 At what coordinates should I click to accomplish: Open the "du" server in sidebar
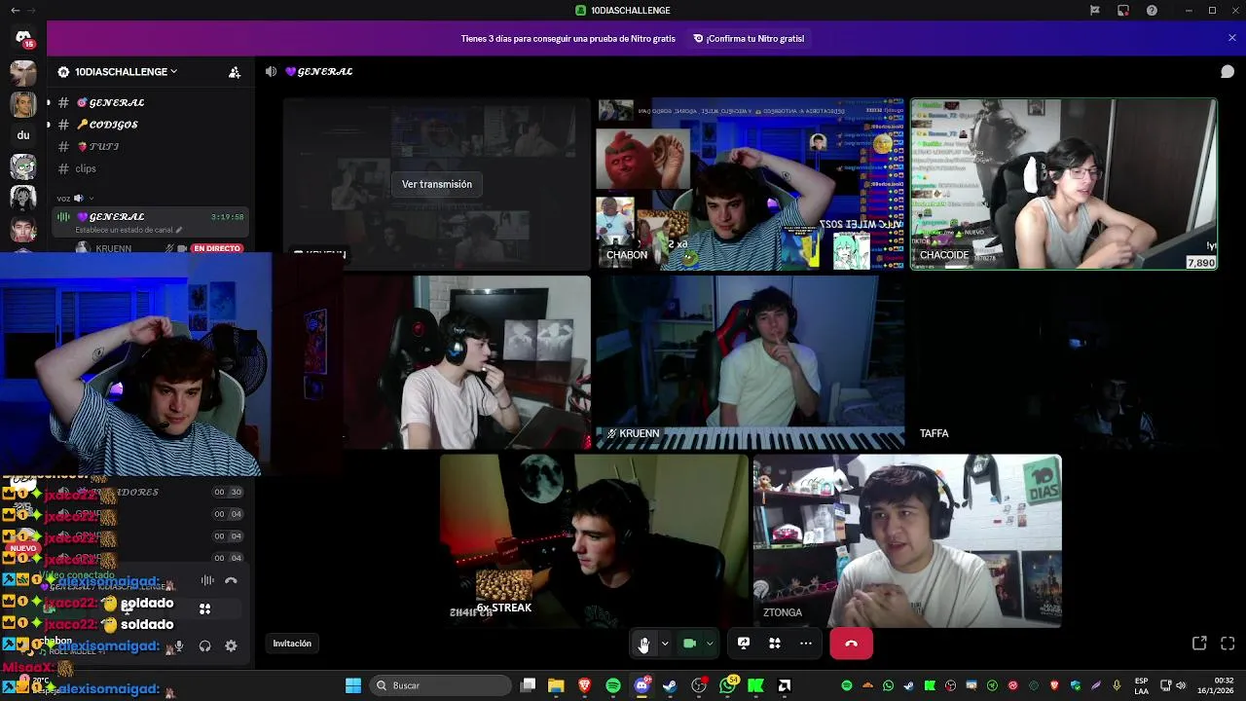(23, 135)
